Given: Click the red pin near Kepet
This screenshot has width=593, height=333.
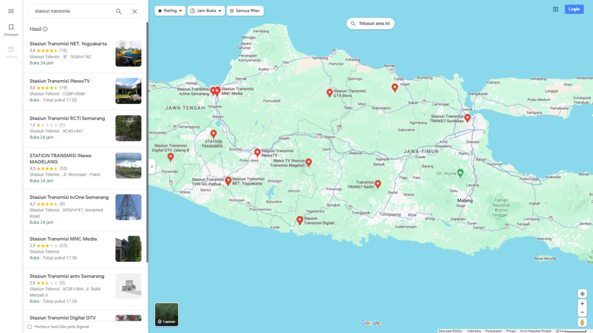Looking at the screenshot, I should pyautogui.click(x=394, y=88).
